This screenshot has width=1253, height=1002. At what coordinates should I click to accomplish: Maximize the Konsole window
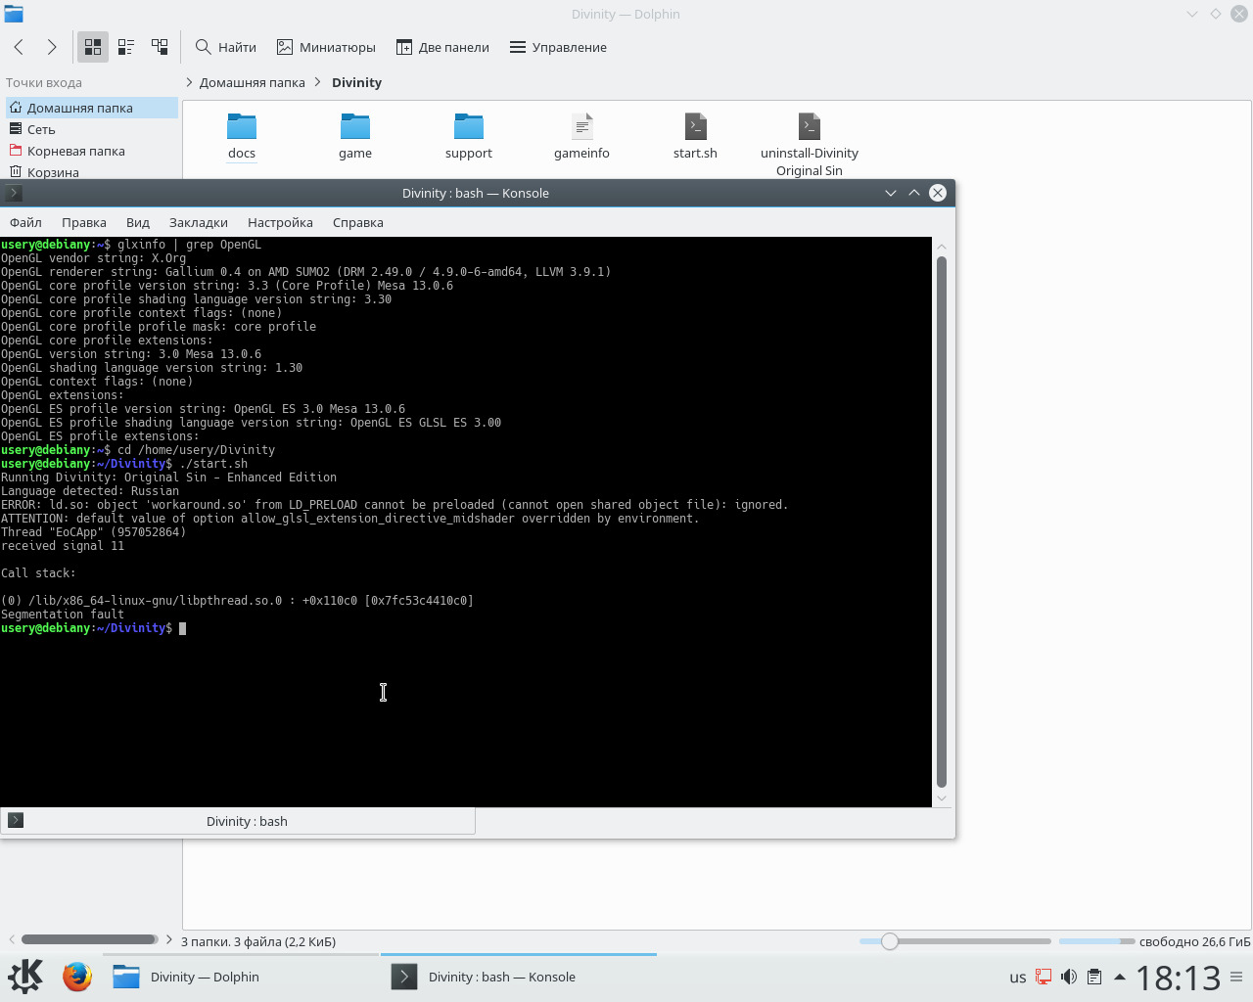914,193
